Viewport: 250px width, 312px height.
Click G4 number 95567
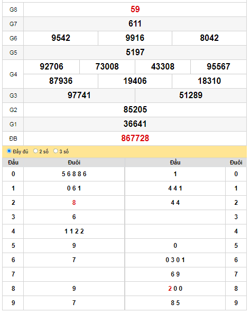click(x=218, y=67)
